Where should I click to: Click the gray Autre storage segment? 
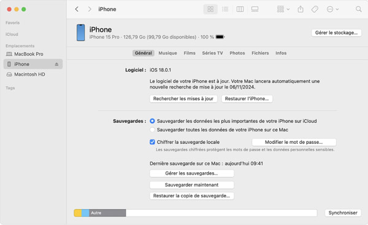pyautogui.click(x=107, y=213)
